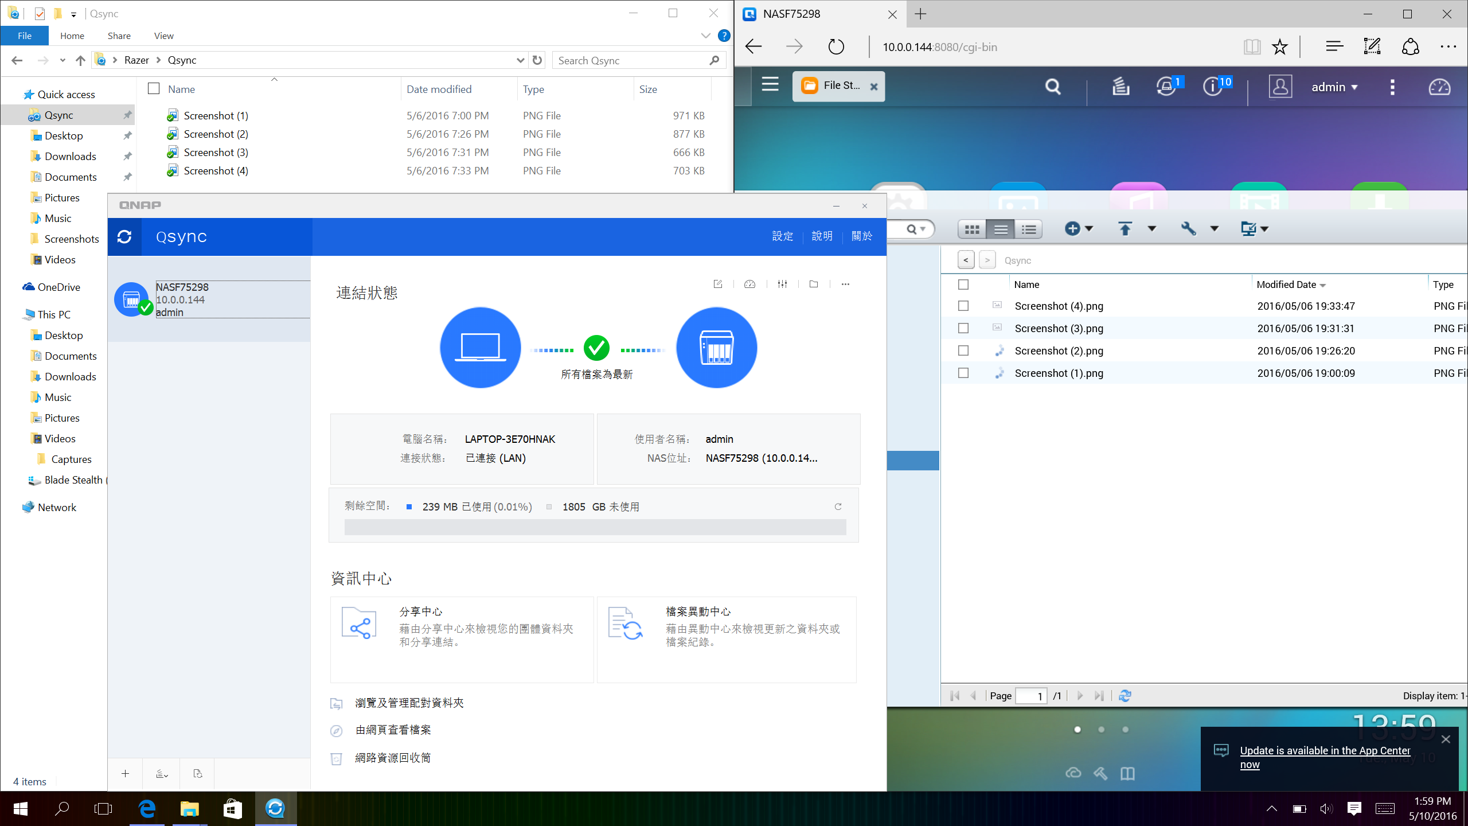Check the box for Screenshot (4).png
This screenshot has width=1468, height=826.
click(x=963, y=306)
